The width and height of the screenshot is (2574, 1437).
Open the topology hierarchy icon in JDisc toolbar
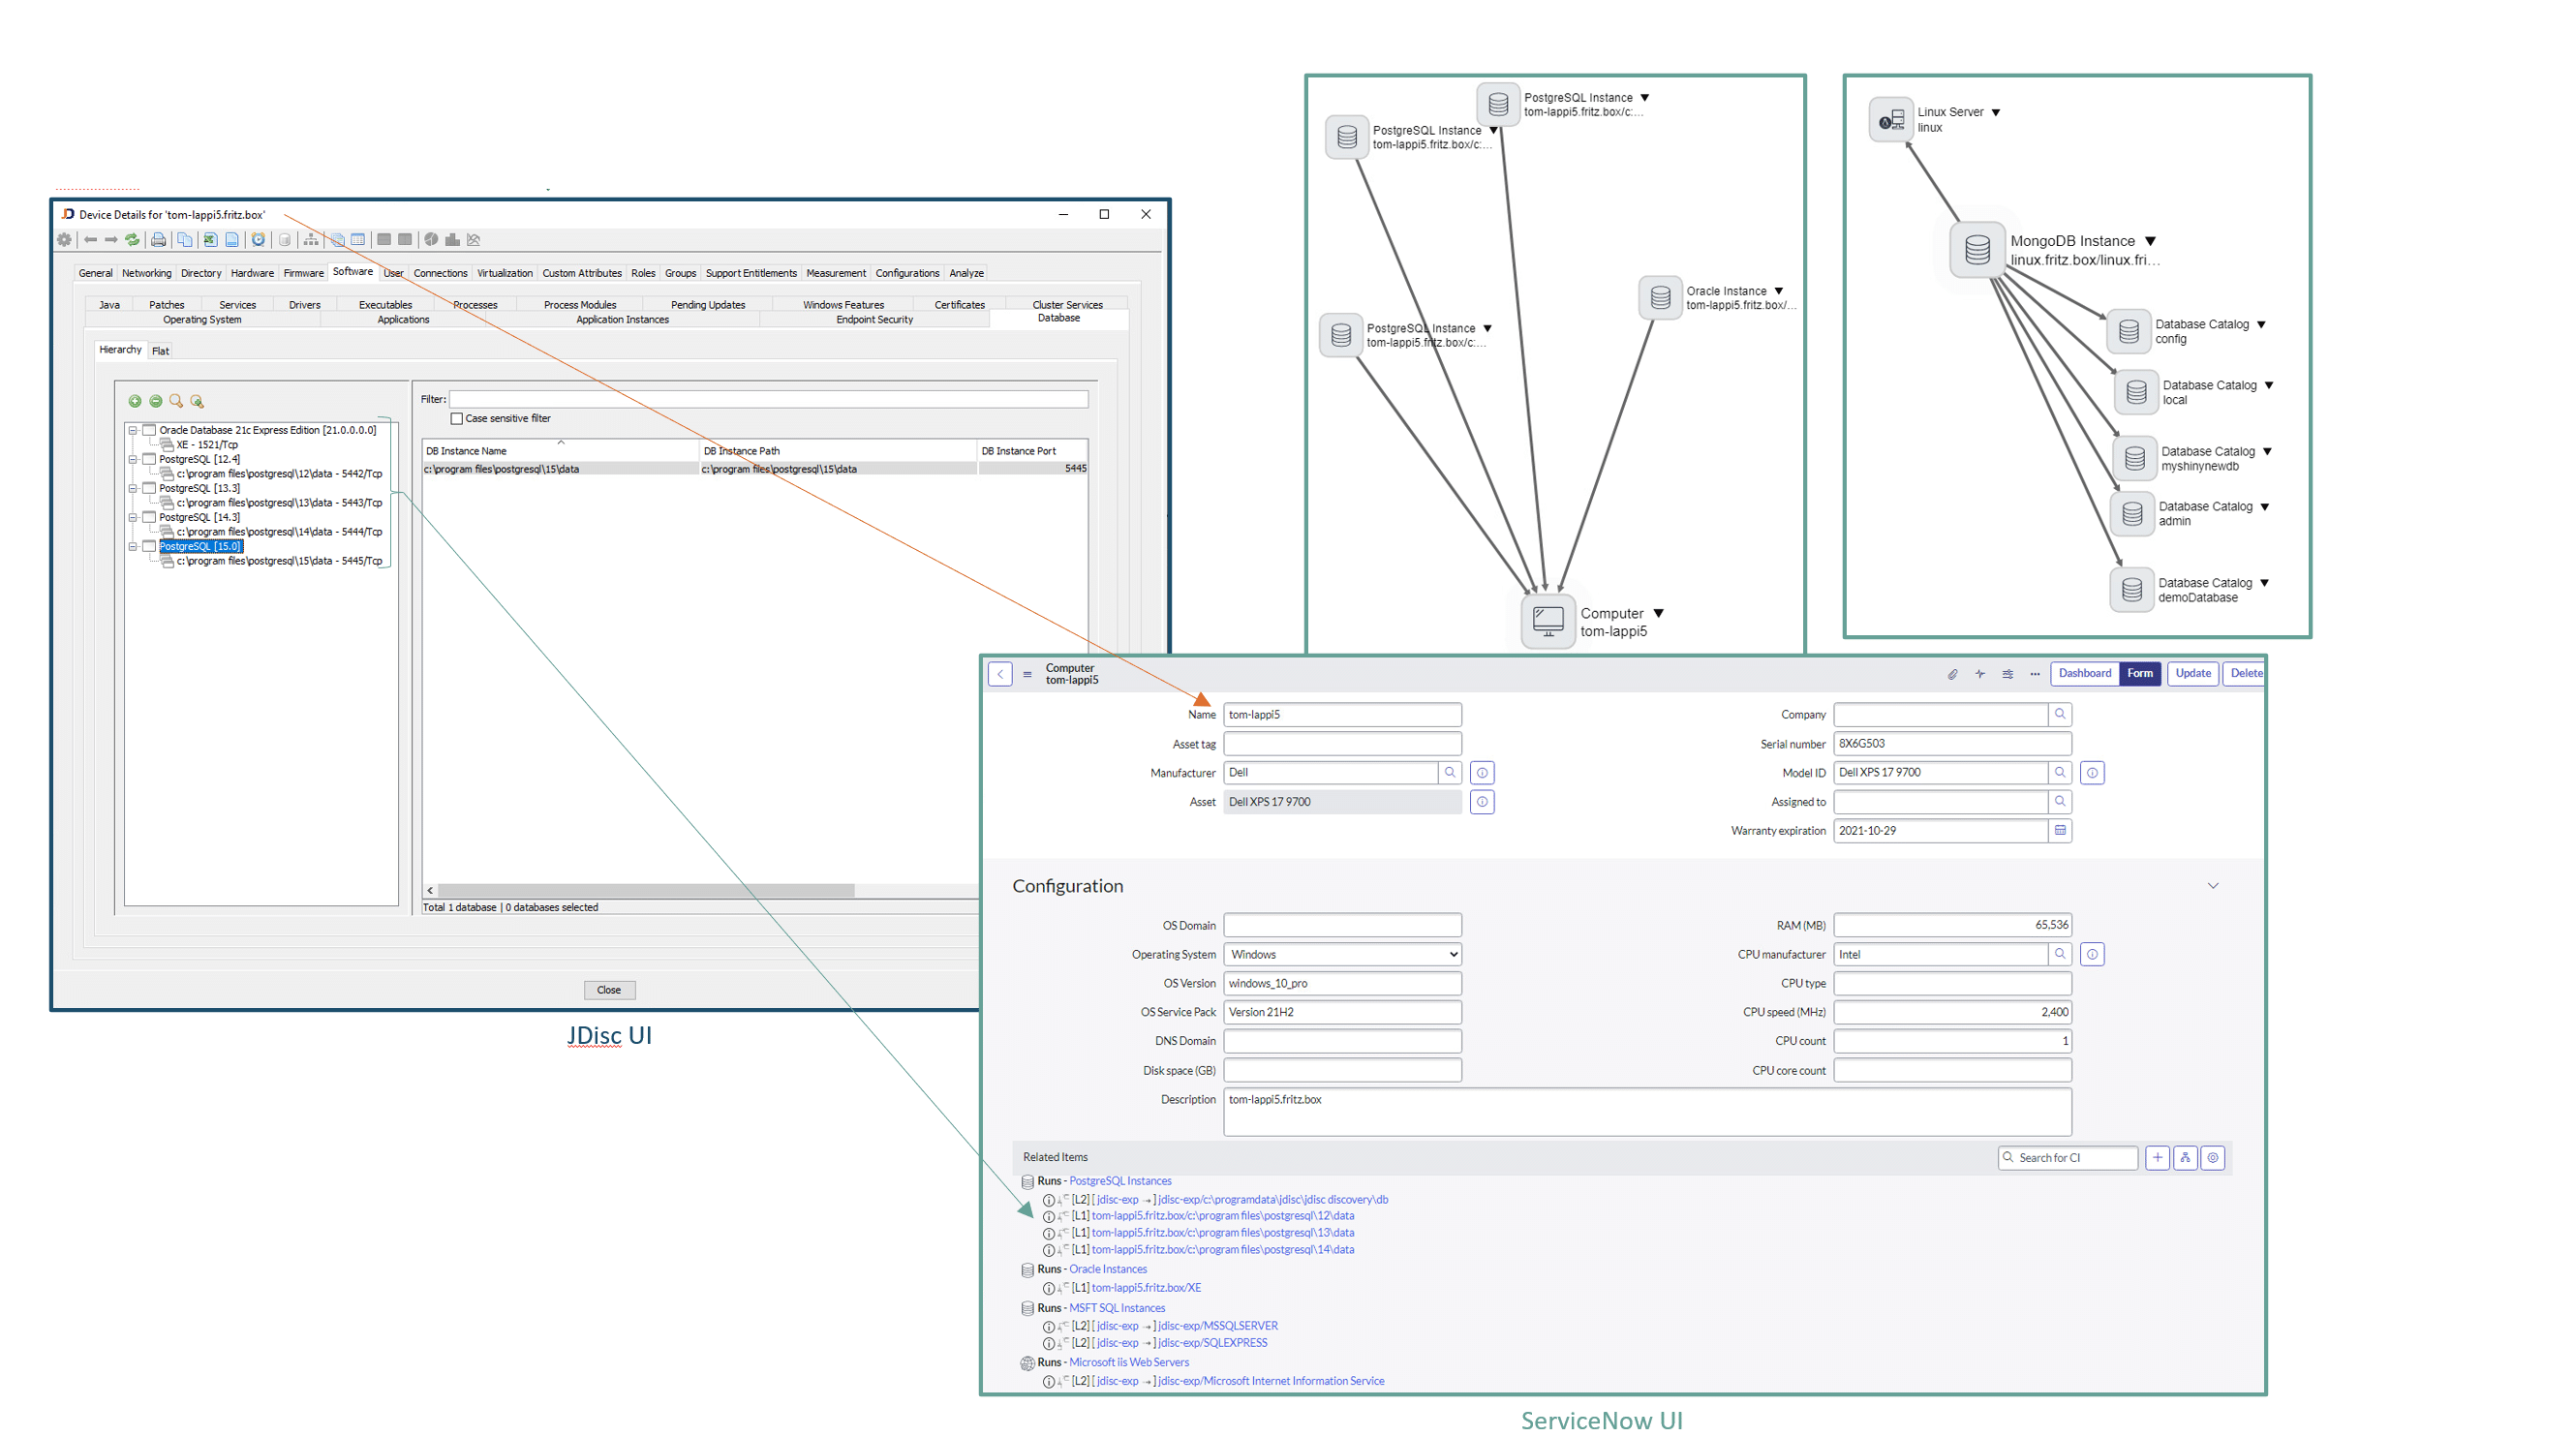coord(311,240)
